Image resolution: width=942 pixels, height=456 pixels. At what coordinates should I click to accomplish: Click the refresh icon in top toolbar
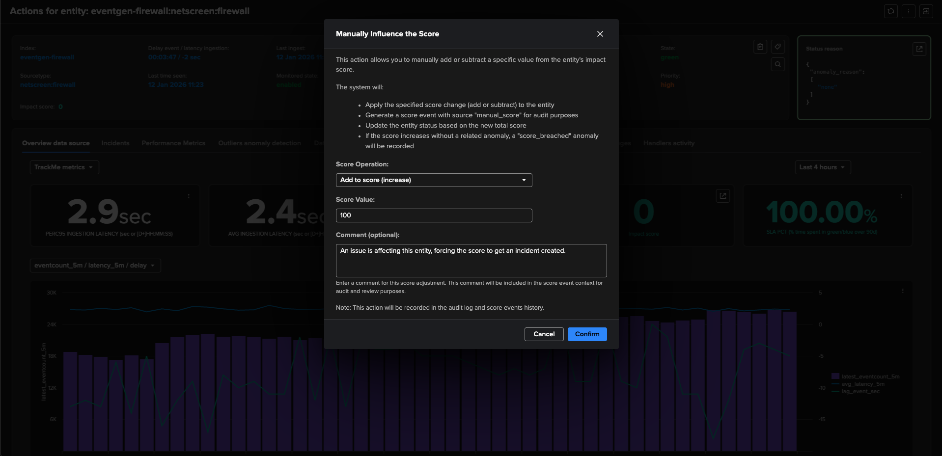(x=890, y=11)
